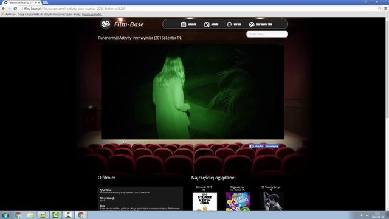Open the Aplikacje apps bookmark icon
The height and width of the screenshot is (219, 389).
pos(3,15)
